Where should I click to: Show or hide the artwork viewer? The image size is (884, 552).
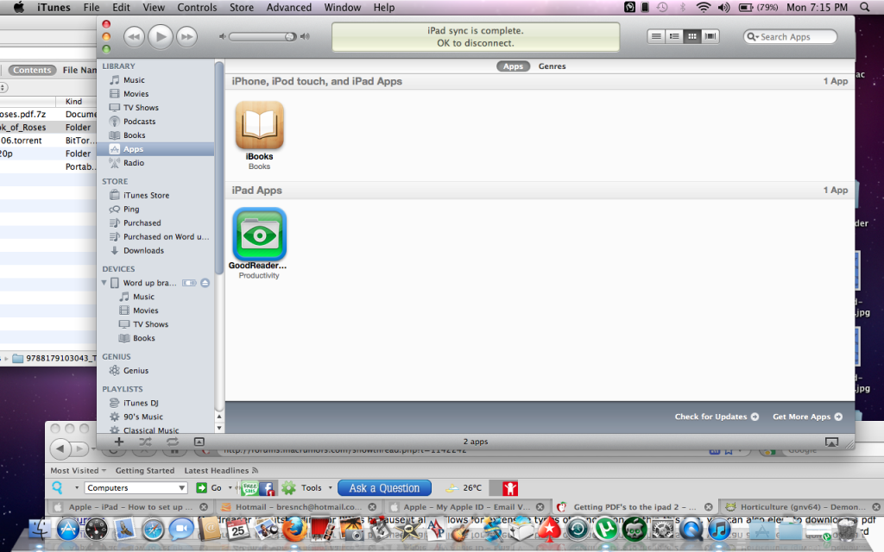coord(199,442)
